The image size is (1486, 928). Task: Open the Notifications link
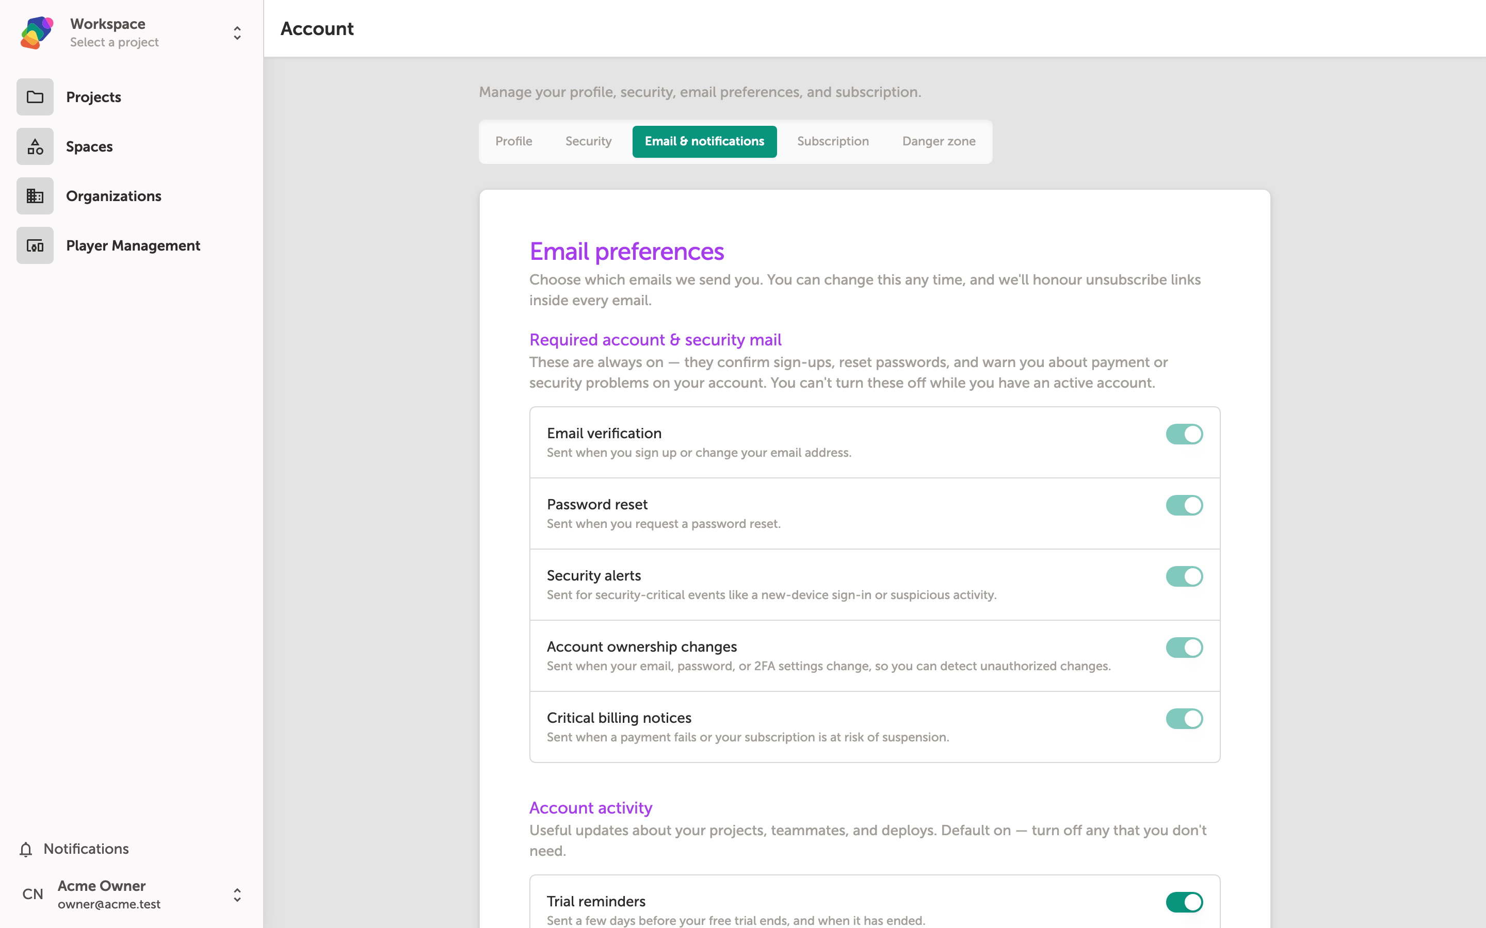pyautogui.click(x=86, y=849)
